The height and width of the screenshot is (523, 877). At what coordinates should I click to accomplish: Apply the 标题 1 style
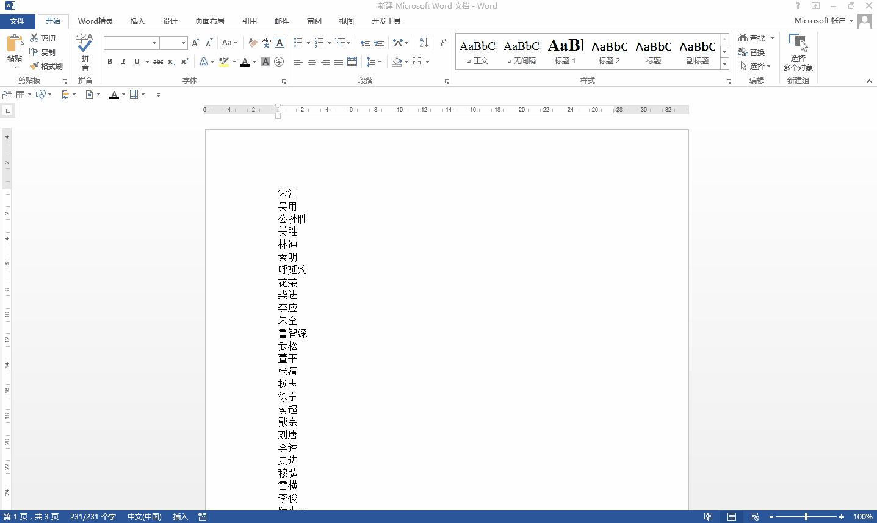coord(565,51)
